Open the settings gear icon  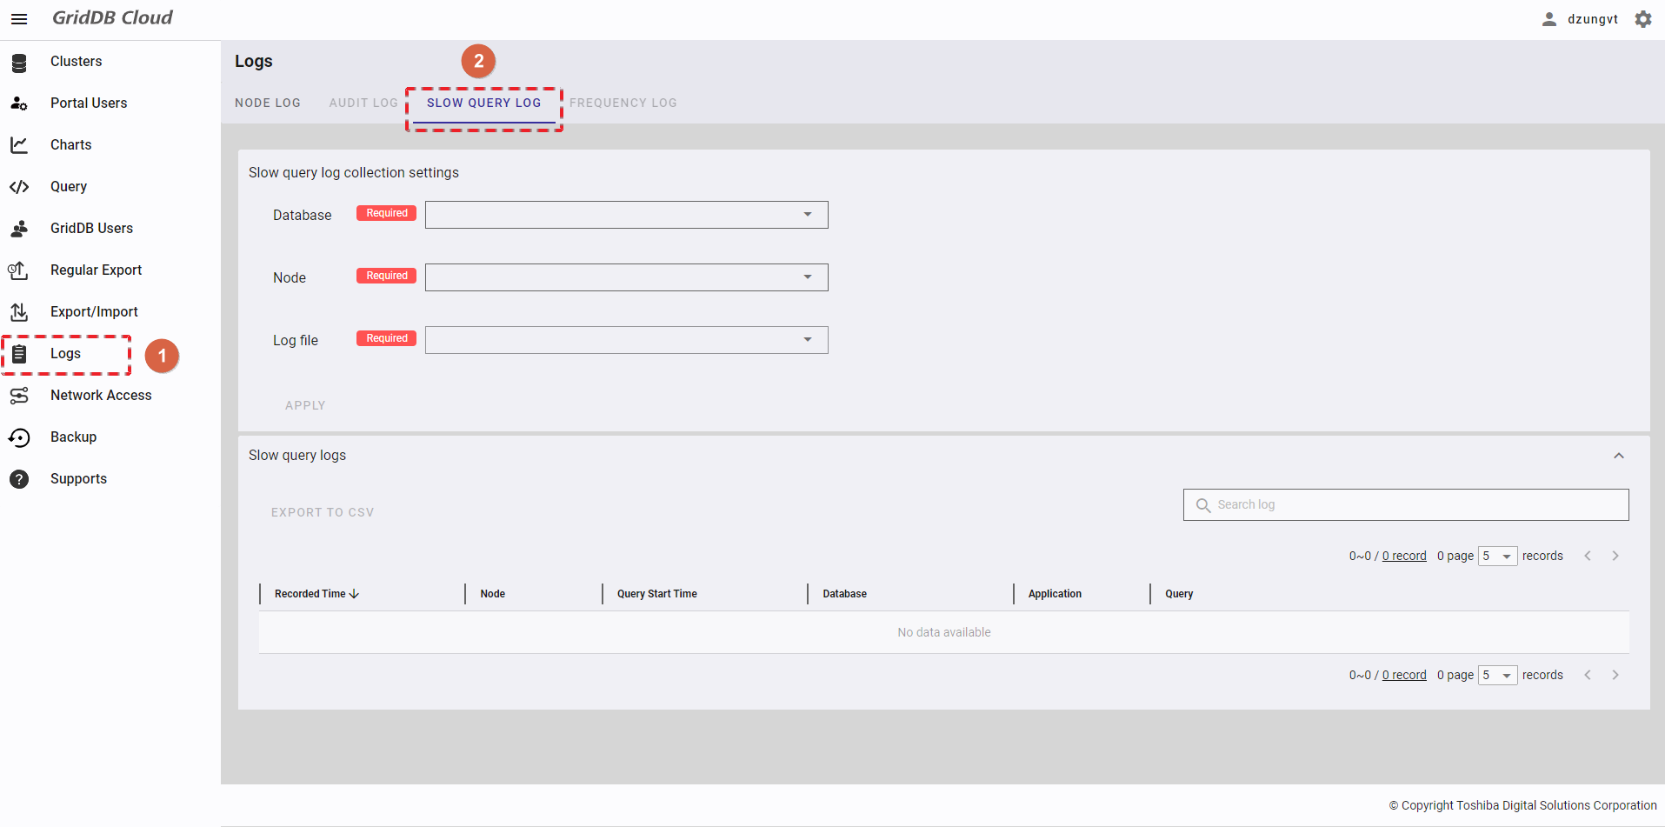pos(1643,19)
